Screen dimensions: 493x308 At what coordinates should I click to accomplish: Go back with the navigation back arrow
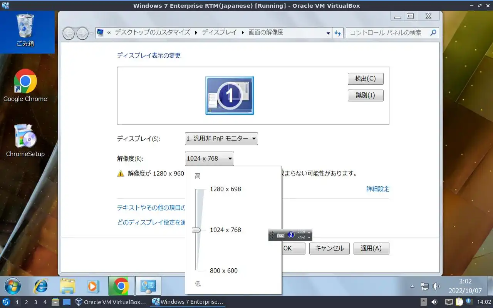pos(69,33)
